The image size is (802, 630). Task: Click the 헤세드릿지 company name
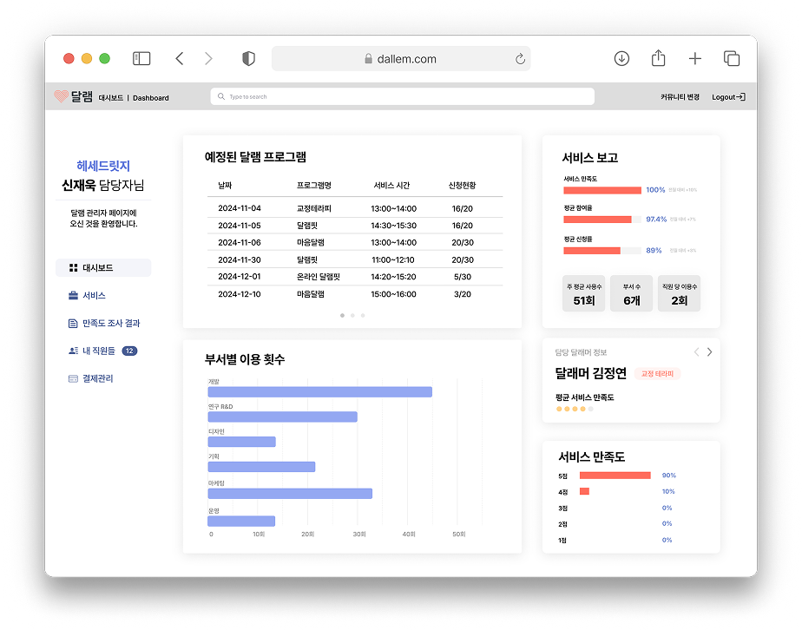103,166
